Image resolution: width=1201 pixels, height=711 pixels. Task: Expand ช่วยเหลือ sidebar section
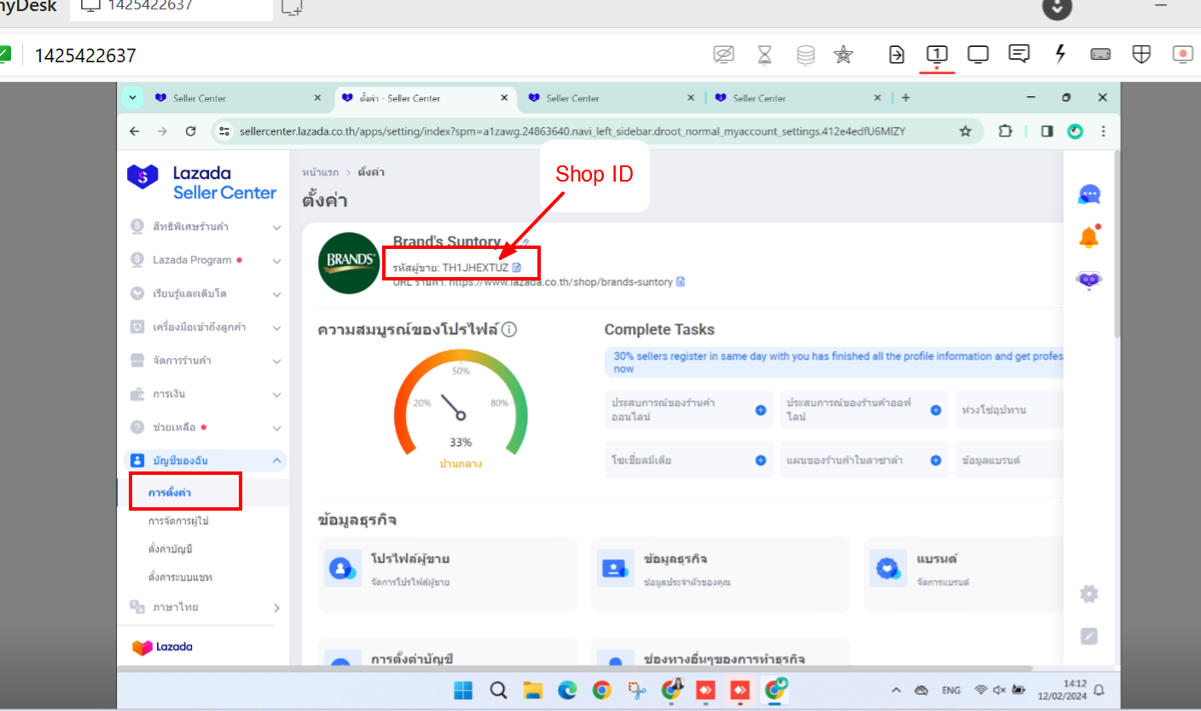pyautogui.click(x=206, y=427)
